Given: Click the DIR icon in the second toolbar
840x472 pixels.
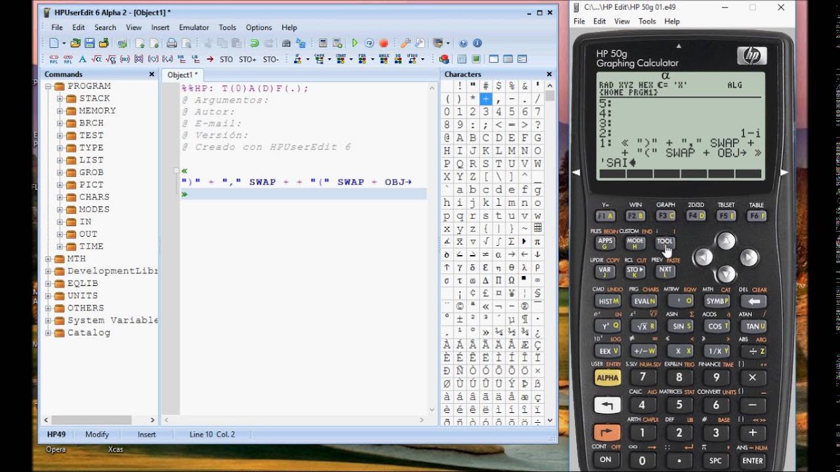Looking at the screenshot, I should (180, 59).
